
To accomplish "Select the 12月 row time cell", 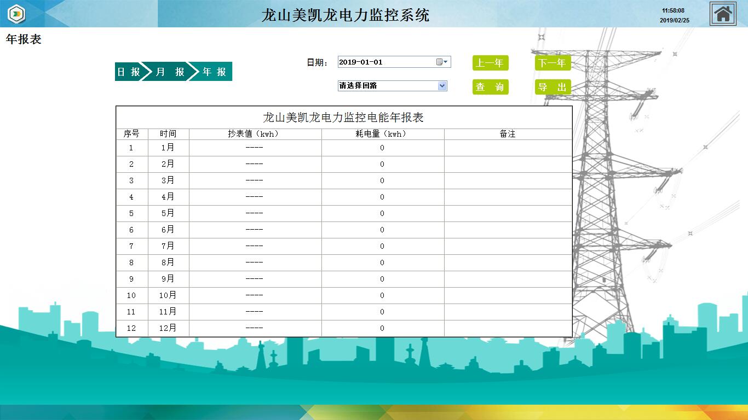I will tap(168, 328).
